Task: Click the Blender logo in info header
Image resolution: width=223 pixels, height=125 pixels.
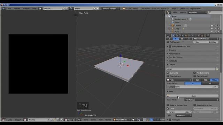Action: pos(124,8)
